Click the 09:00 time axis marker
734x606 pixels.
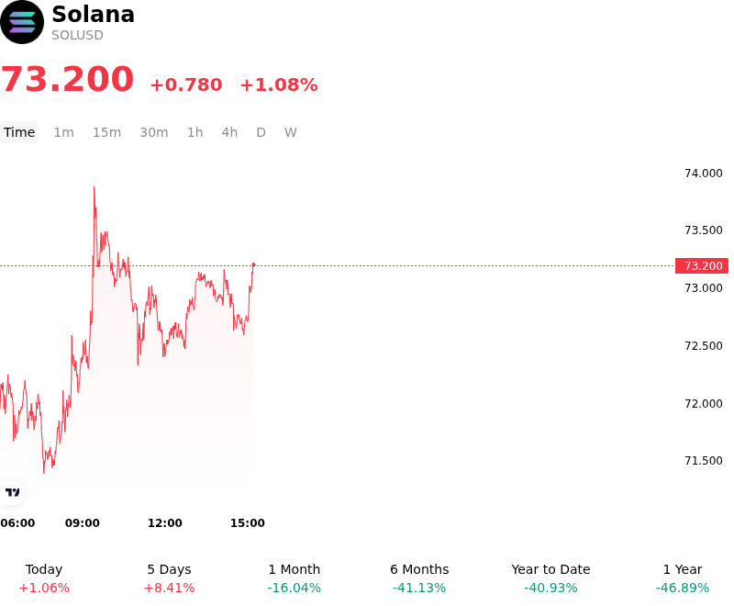coord(83,523)
